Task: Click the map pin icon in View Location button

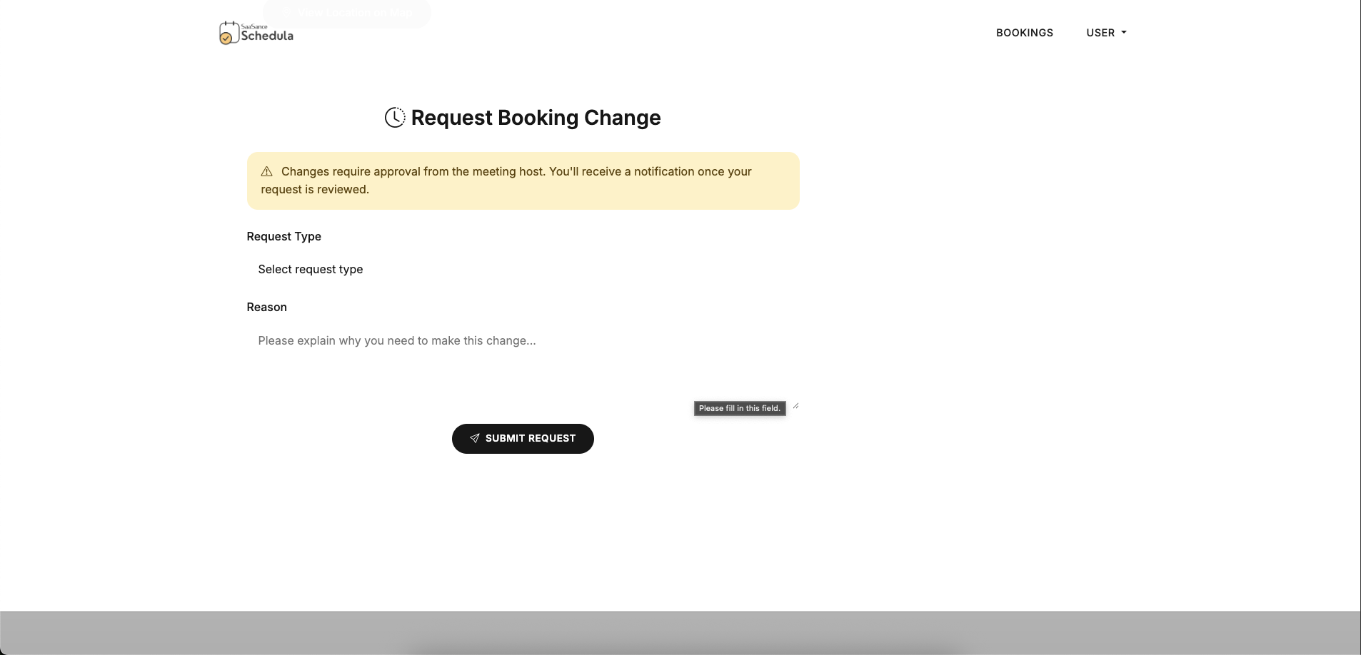Action: click(285, 12)
